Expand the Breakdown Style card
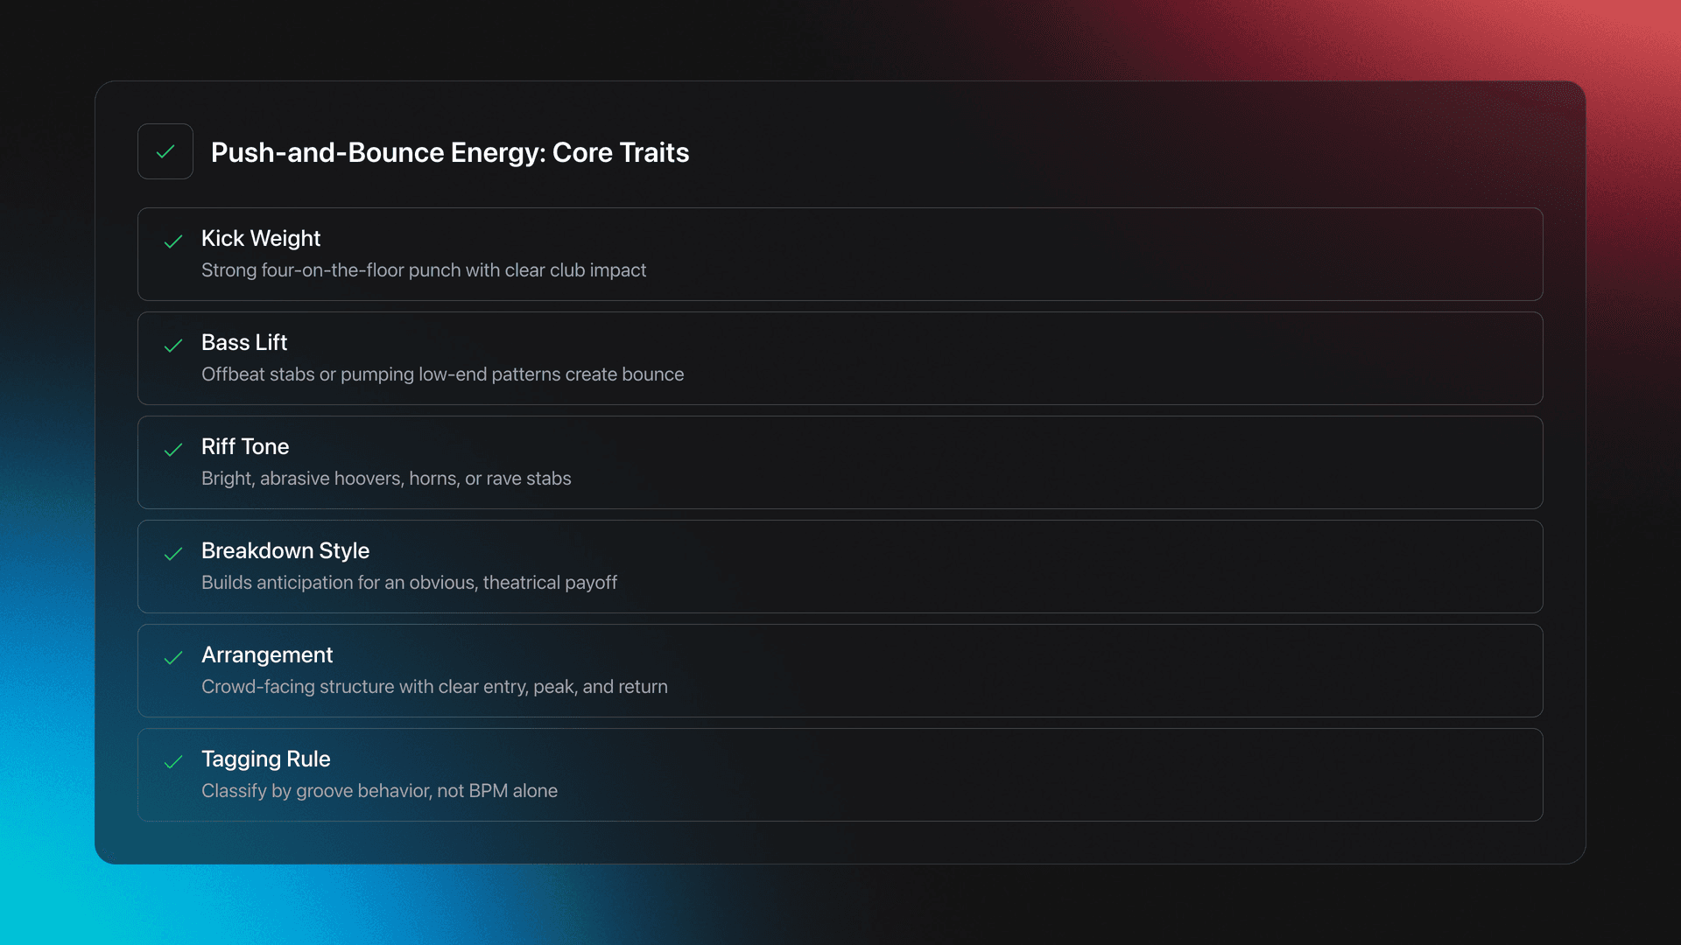This screenshot has height=945, width=1681. (840, 566)
